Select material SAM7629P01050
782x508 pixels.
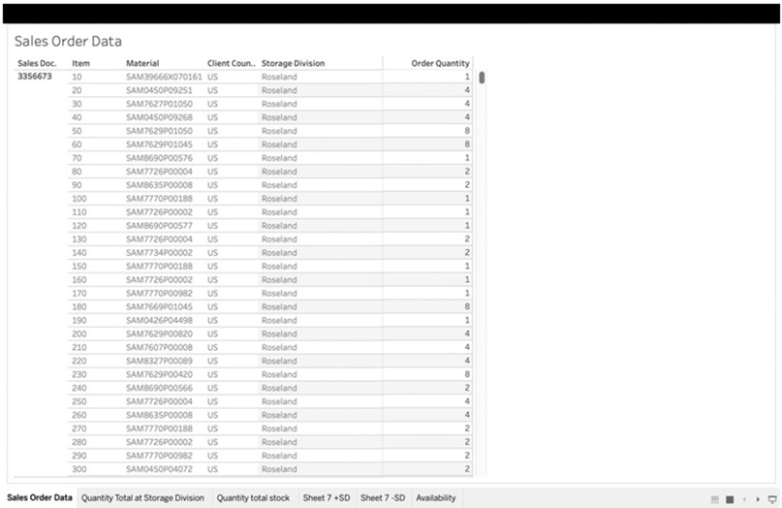pyautogui.click(x=159, y=131)
